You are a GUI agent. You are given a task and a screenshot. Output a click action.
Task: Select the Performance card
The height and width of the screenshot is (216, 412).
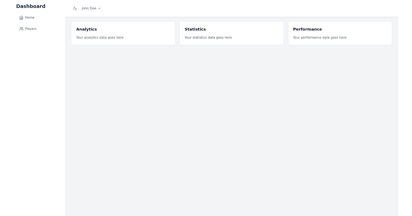(340, 33)
